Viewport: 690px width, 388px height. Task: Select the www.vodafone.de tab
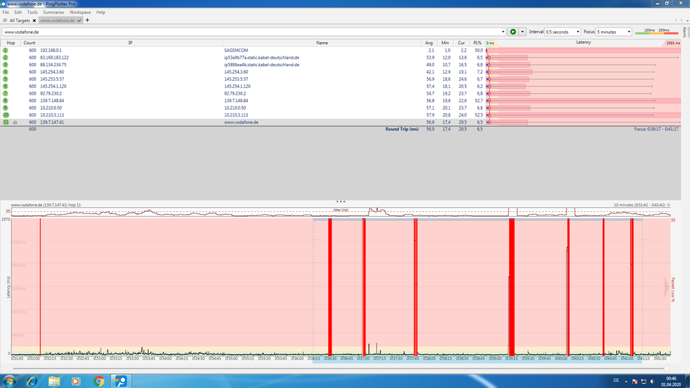57,20
